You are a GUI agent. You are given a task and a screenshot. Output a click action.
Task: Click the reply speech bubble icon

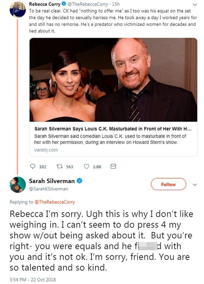pos(33,167)
